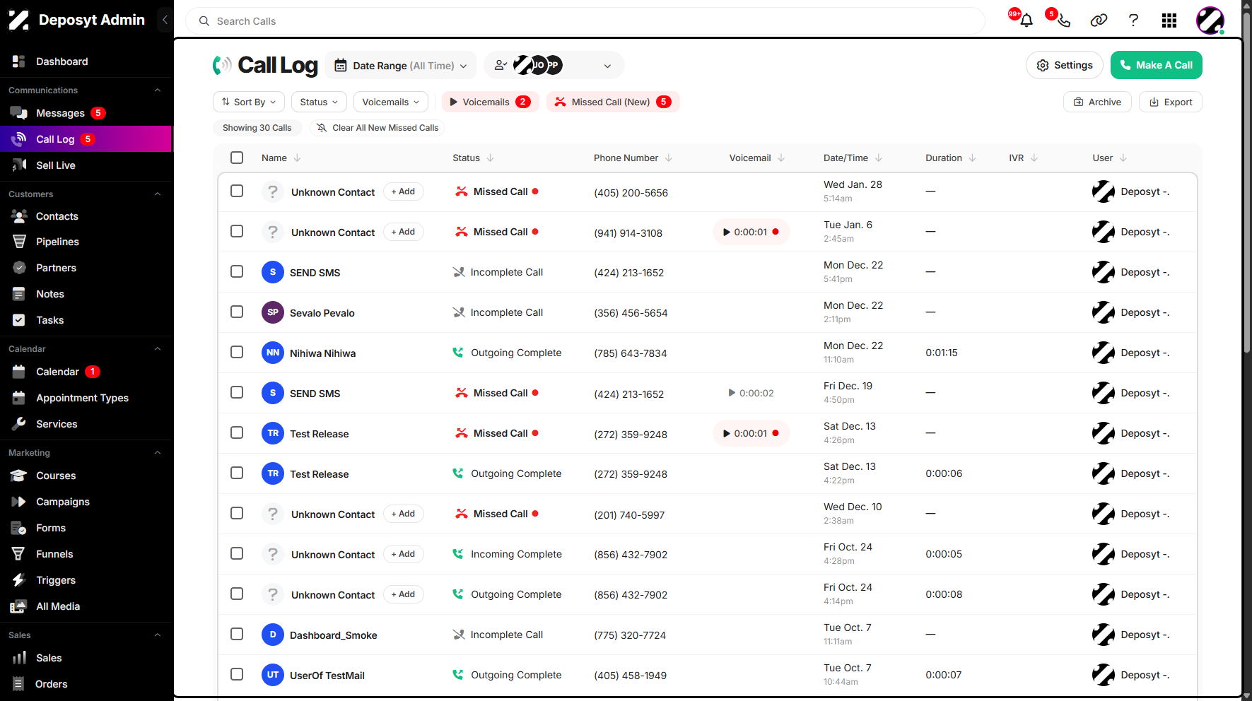Screen dimensions: 1252x701
Task: Click the Search Calls input field
Action: point(585,21)
